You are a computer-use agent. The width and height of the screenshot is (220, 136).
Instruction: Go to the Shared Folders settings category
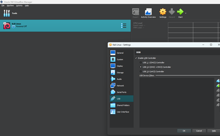click(121, 105)
